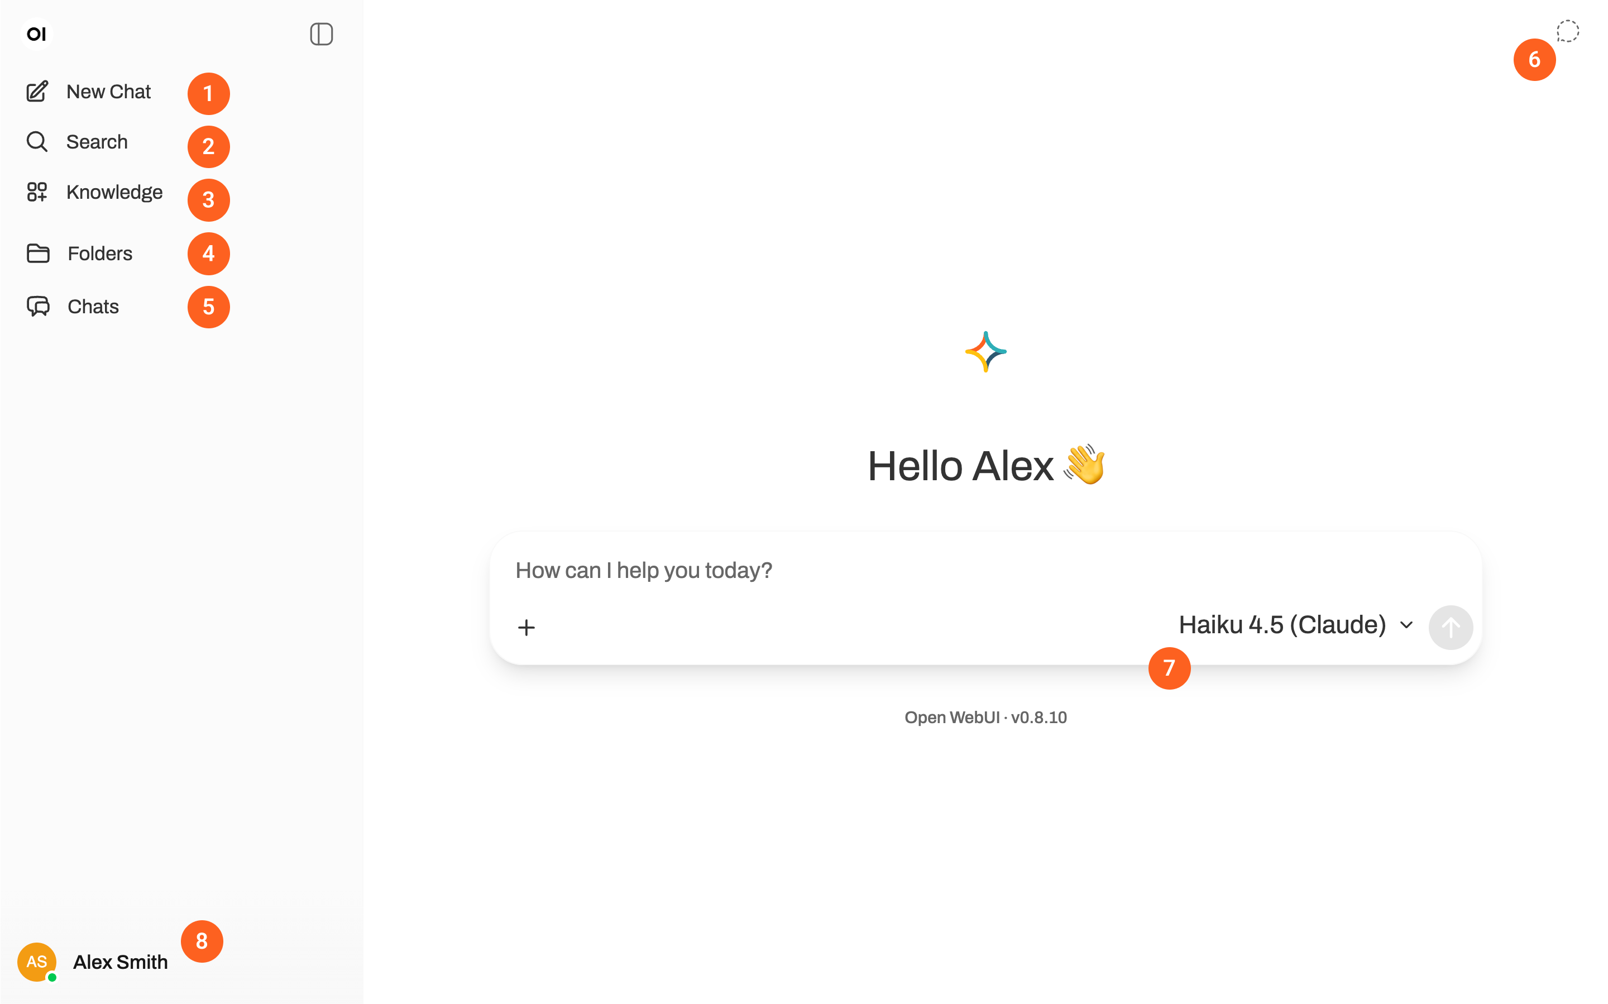Click the colorful star logo
Image resolution: width=1608 pixels, height=1004 pixels.
click(x=986, y=351)
